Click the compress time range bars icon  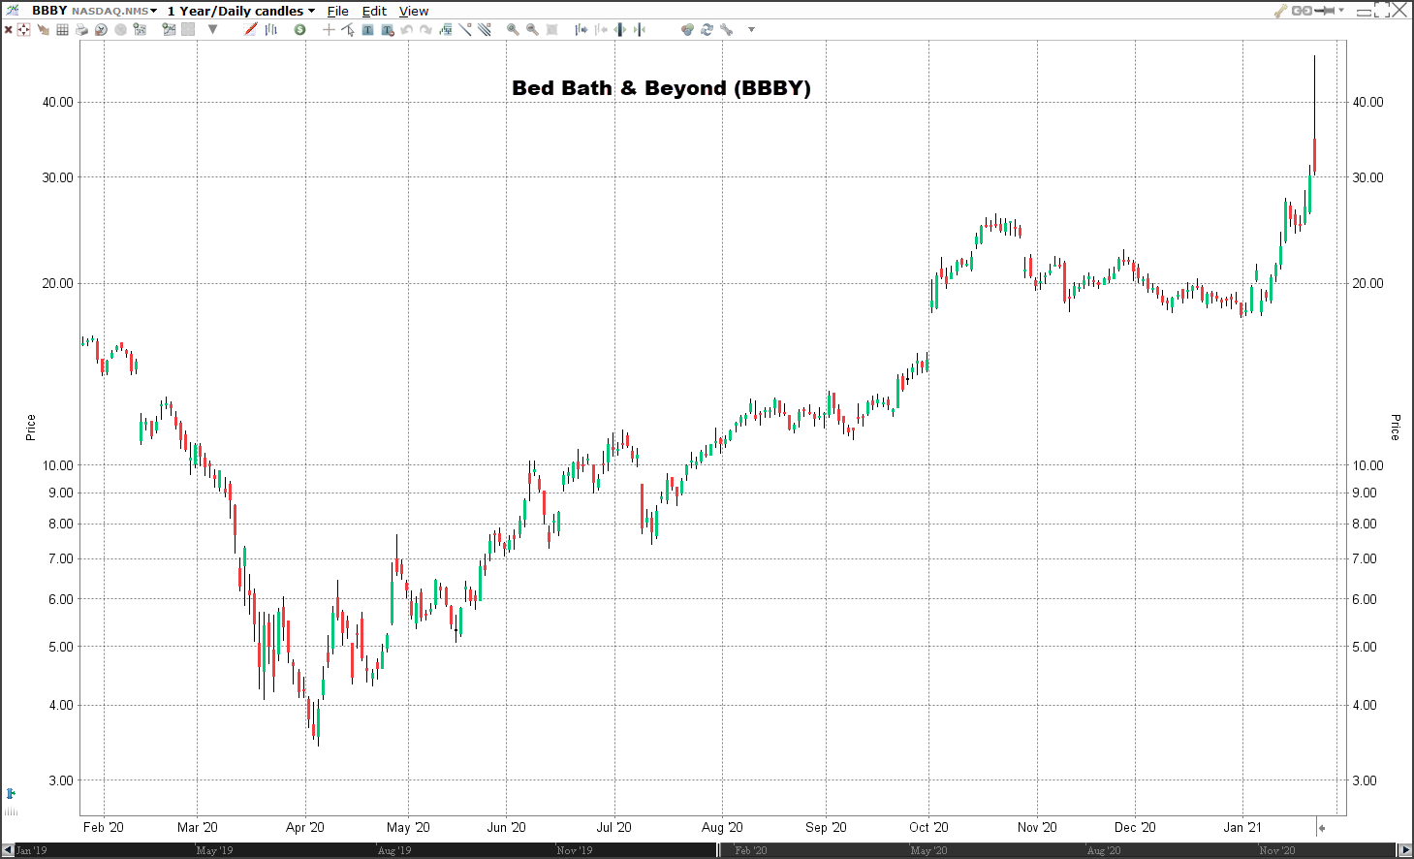(640, 29)
